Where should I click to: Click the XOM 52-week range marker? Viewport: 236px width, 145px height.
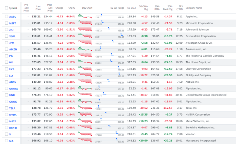[121, 35]
